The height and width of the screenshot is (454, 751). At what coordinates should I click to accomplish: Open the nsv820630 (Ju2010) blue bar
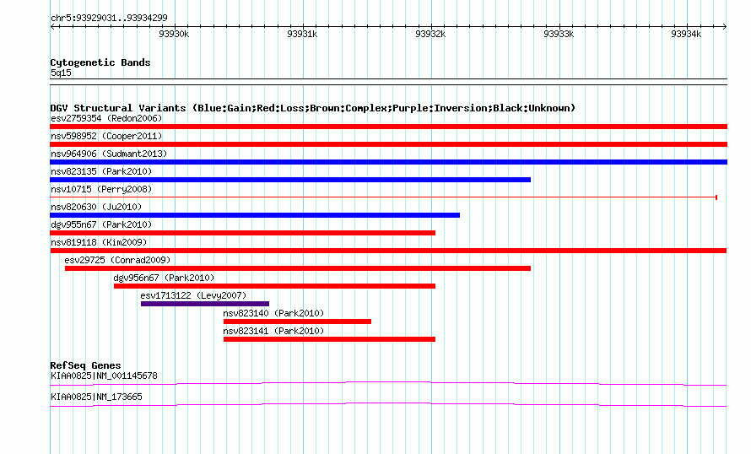pos(255,215)
